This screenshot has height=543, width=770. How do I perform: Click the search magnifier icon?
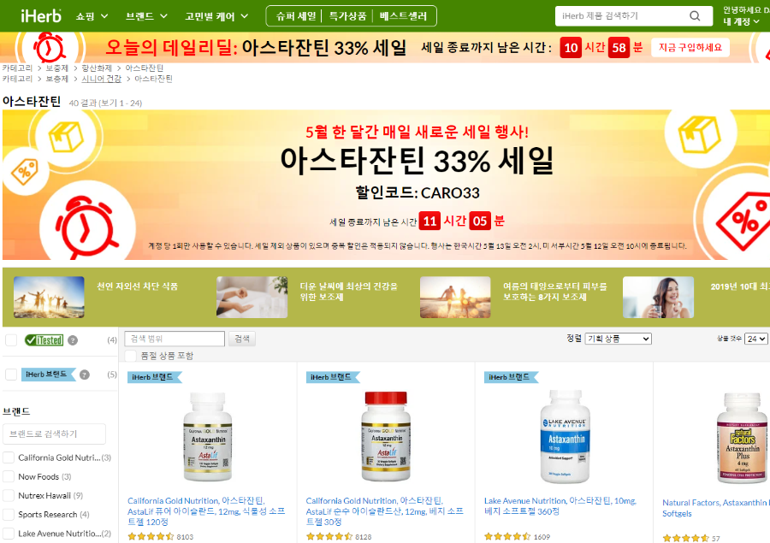(x=695, y=16)
